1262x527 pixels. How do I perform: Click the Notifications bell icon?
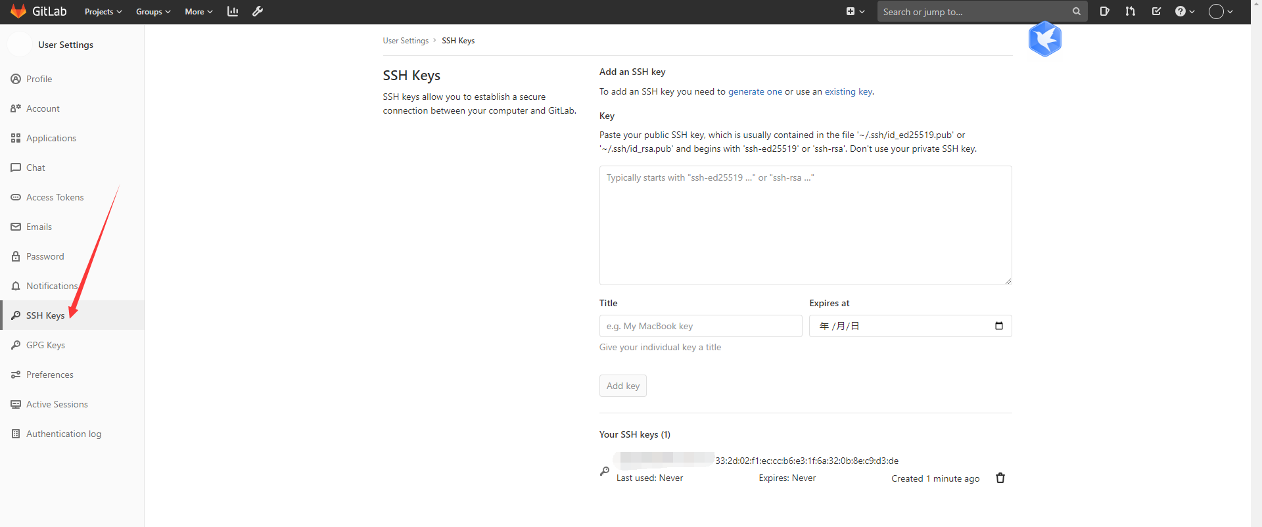pyautogui.click(x=16, y=286)
